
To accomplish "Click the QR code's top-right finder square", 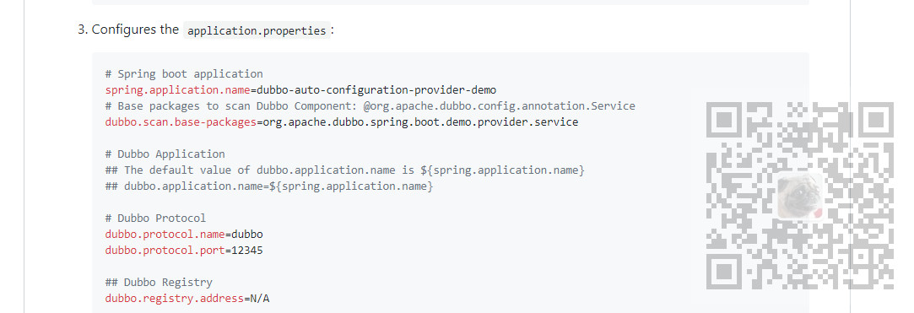I will coord(875,121).
